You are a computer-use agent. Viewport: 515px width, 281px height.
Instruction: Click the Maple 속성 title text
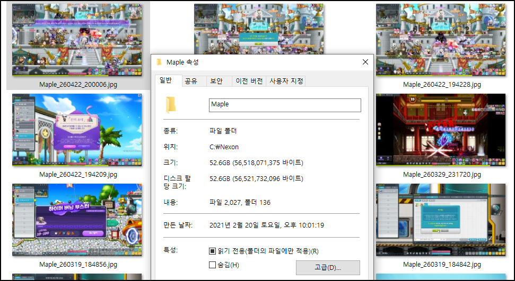[182, 62]
